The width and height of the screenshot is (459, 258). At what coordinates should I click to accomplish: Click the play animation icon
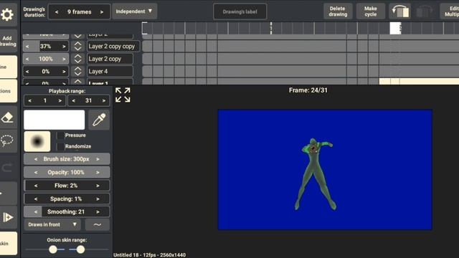pos(8,217)
